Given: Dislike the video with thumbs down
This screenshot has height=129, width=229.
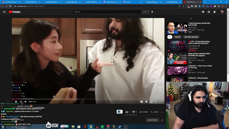Looking at the screenshot, I should pos(135,112).
